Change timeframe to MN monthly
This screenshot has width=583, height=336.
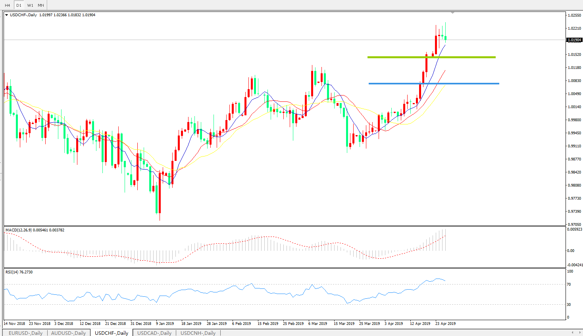pos(41,5)
